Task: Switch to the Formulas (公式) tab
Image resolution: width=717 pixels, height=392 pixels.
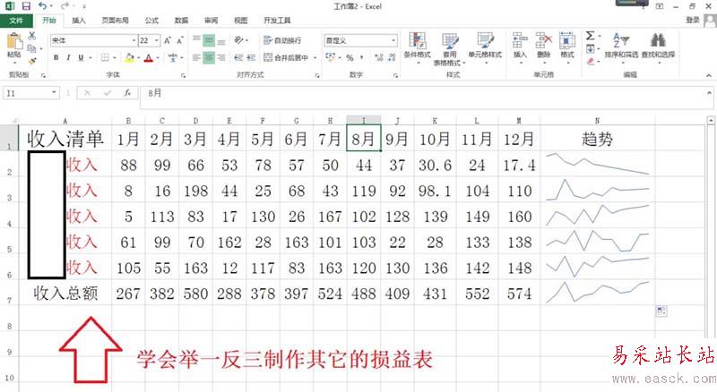Action: [151, 21]
